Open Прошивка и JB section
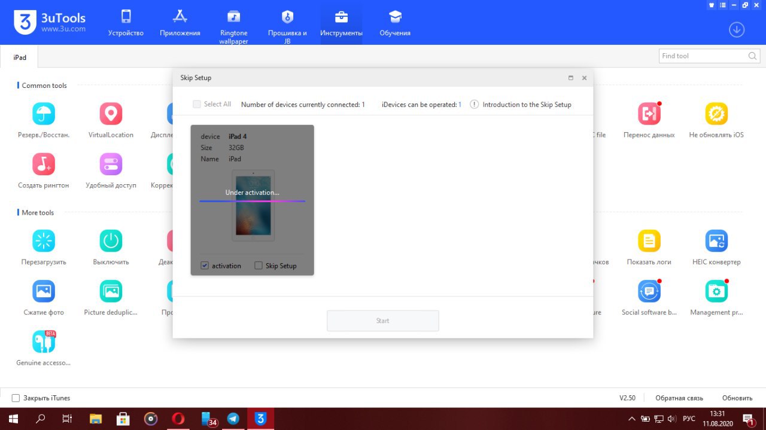Viewport: 766px width, 430px height. pyautogui.click(x=287, y=27)
